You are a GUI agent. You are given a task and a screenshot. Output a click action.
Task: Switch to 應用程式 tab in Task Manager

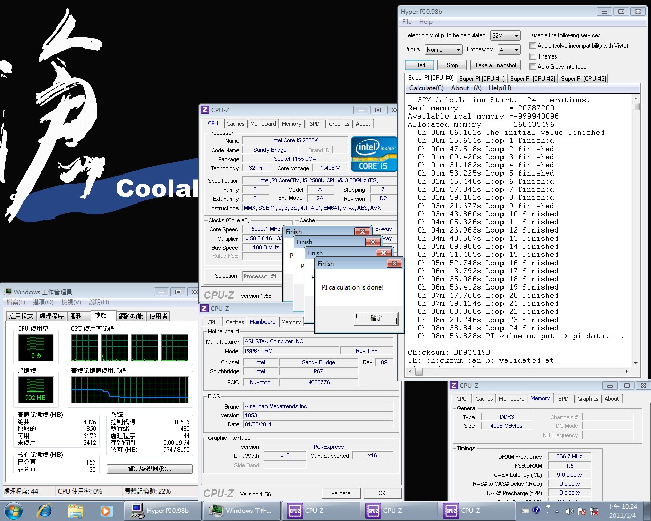pos(21,316)
